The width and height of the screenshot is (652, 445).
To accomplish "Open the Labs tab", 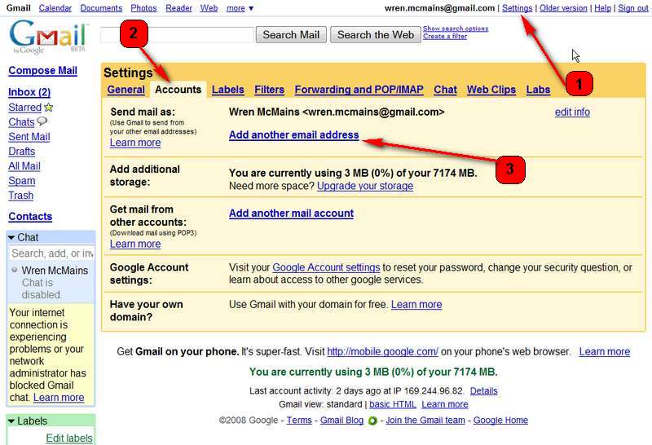I will [x=538, y=90].
